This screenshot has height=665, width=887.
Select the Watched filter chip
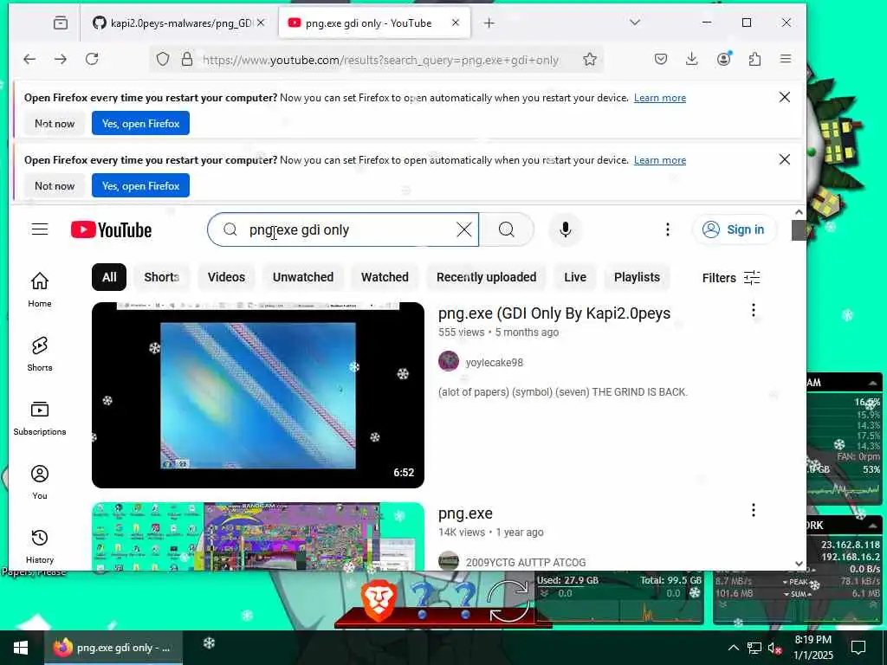385,277
